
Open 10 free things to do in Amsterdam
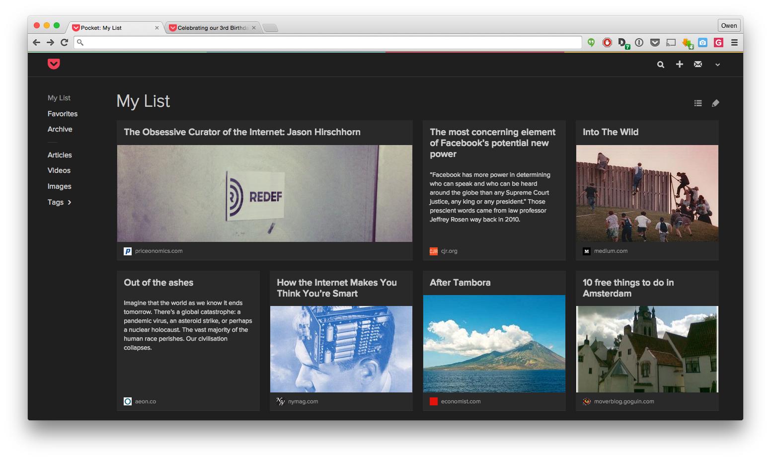628,288
